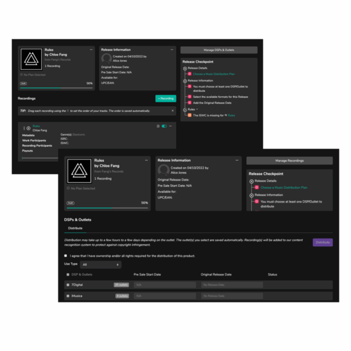Collapse the Rules release card in the back window
Viewport: 351px width, 351px height.
[91, 49]
